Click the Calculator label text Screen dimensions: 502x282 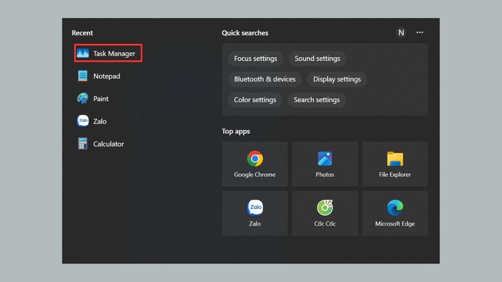coord(109,144)
